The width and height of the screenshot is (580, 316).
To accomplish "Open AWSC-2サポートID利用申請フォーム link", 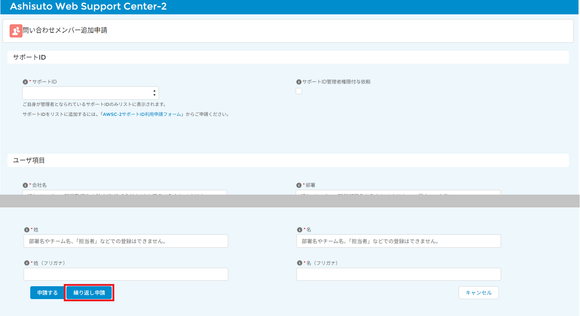I will pos(142,114).
